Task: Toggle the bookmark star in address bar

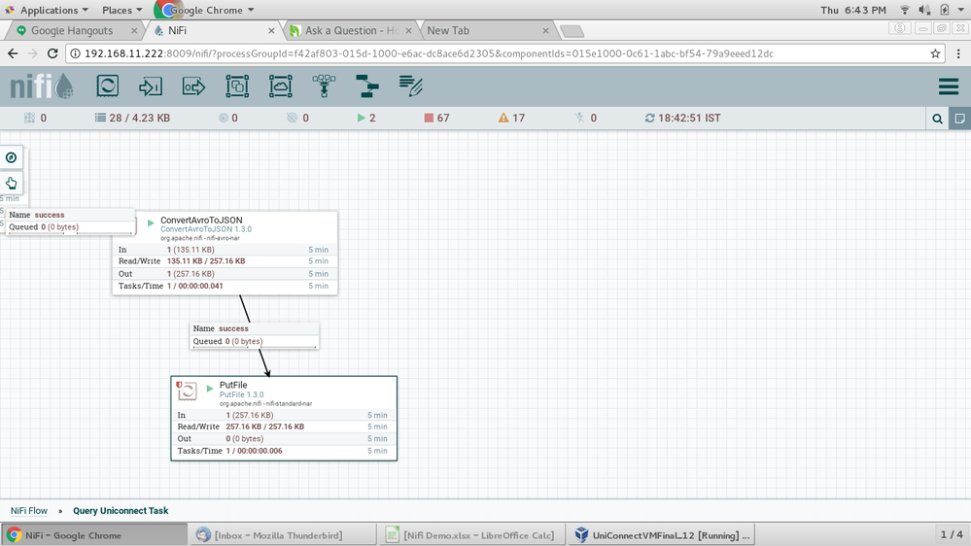Action: pyautogui.click(x=936, y=53)
